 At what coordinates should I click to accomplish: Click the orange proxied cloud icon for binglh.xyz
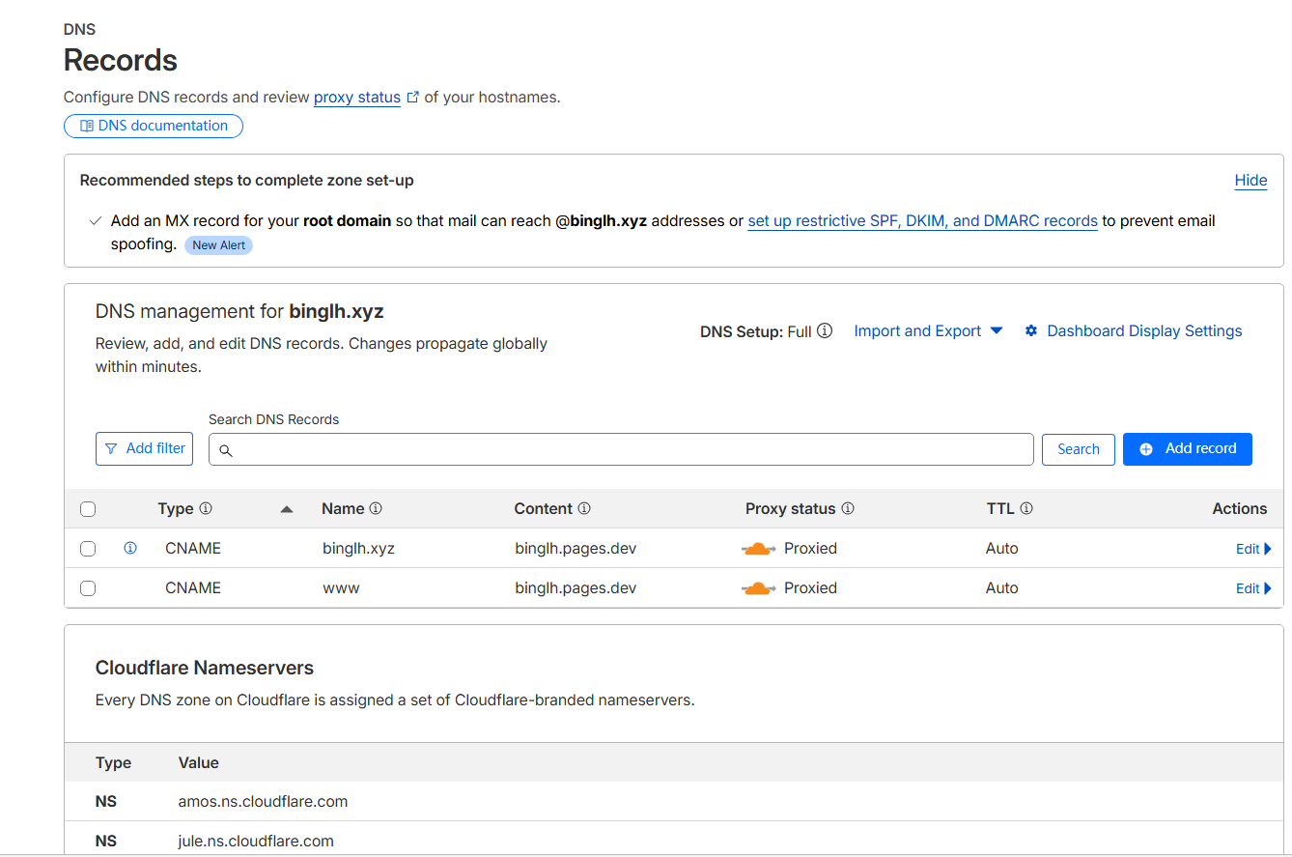(759, 549)
